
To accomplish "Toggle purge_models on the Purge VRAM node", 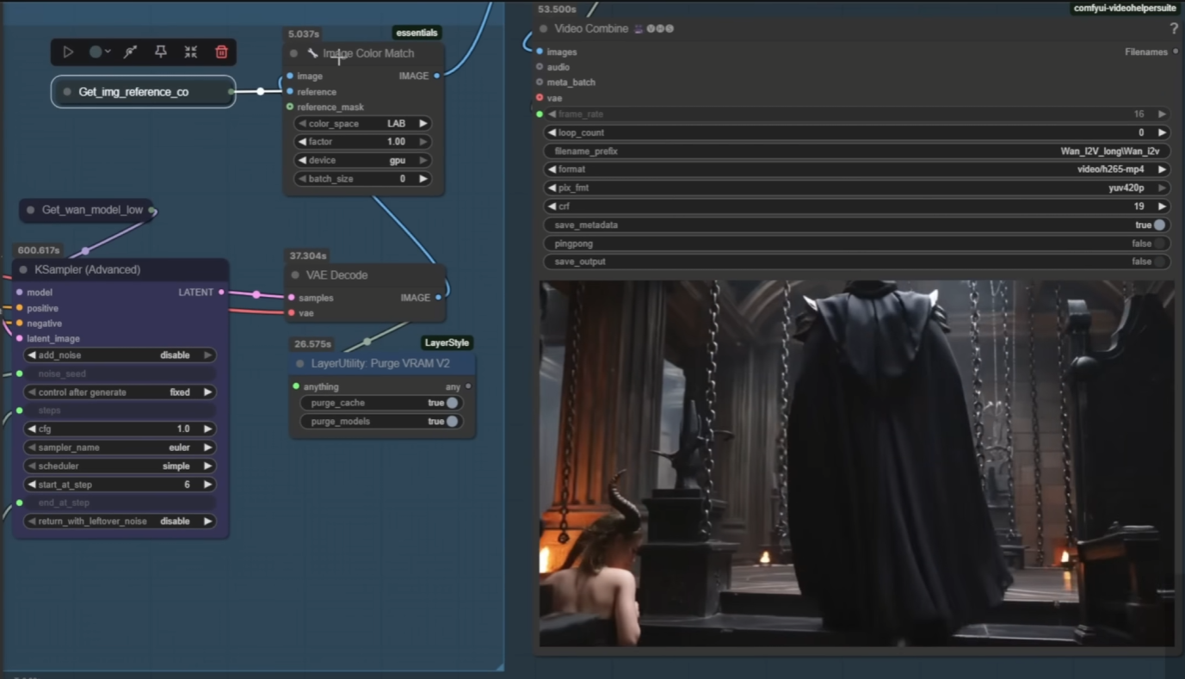I will click(x=453, y=422).
